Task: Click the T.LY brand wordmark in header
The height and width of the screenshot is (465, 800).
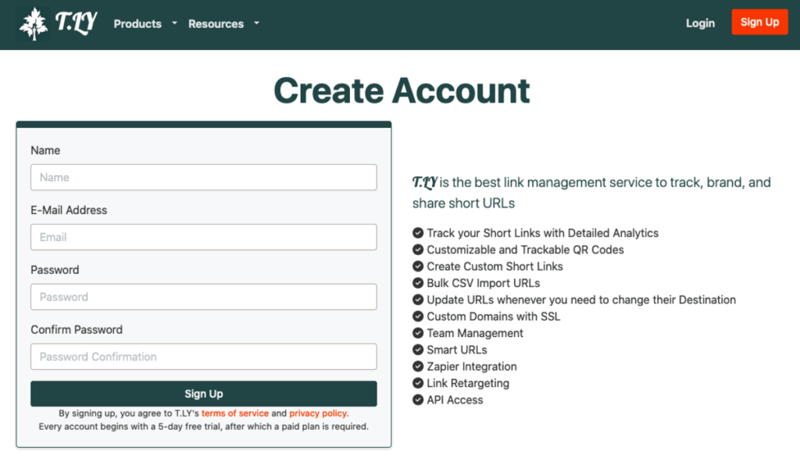Action: point(77,23)
